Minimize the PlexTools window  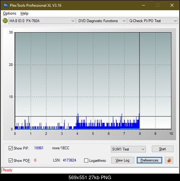coord(143,5)
